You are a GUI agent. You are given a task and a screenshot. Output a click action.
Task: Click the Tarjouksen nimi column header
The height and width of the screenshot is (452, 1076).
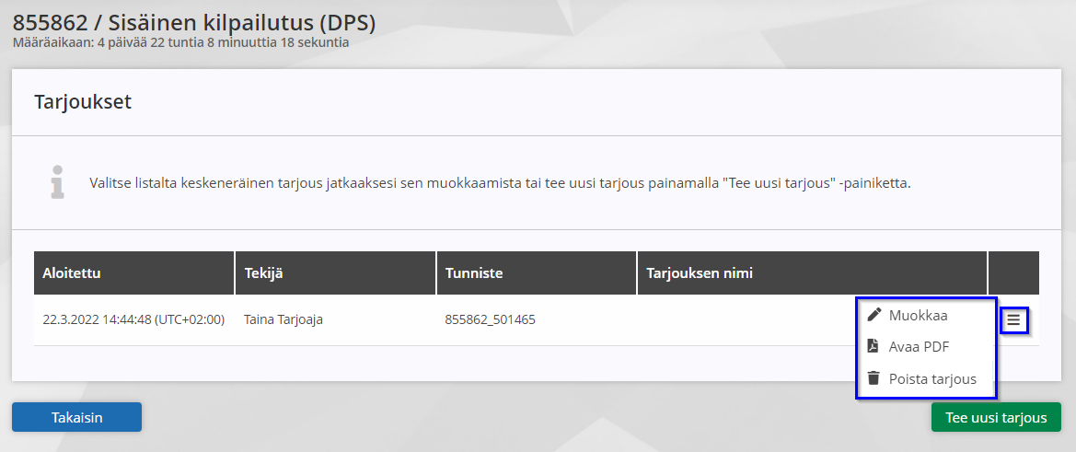tap(813, 273)
